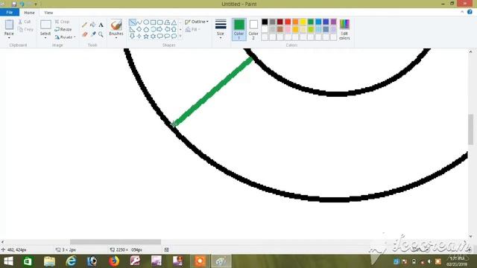Choose the Cloud callout shape
The height and width of the screenshot is (268, 477).
(x=174, y=36)
